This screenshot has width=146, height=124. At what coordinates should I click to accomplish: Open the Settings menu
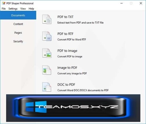[x=13, y=9]
